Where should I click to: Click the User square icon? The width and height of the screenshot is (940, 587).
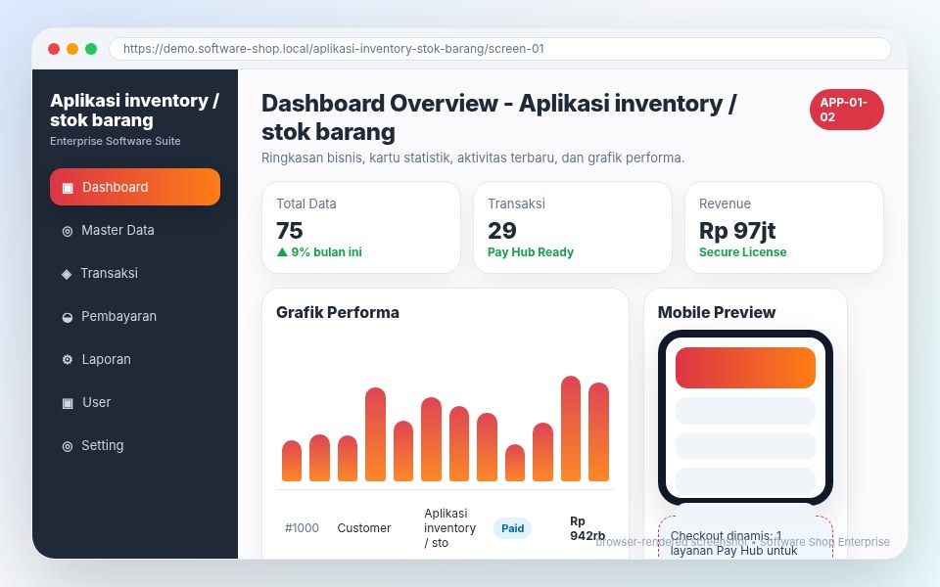[x=68, y=402]
